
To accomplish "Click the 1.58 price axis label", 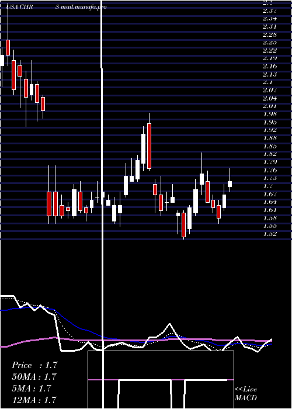I will click(x=270, y=218).
